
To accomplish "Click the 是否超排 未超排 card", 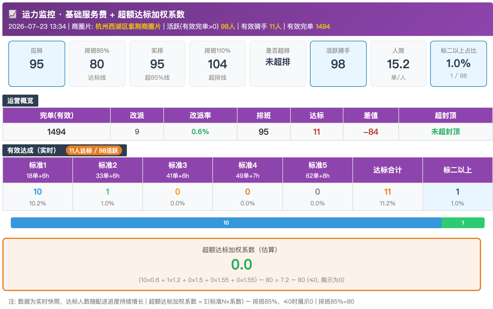I will coord(278,64).
